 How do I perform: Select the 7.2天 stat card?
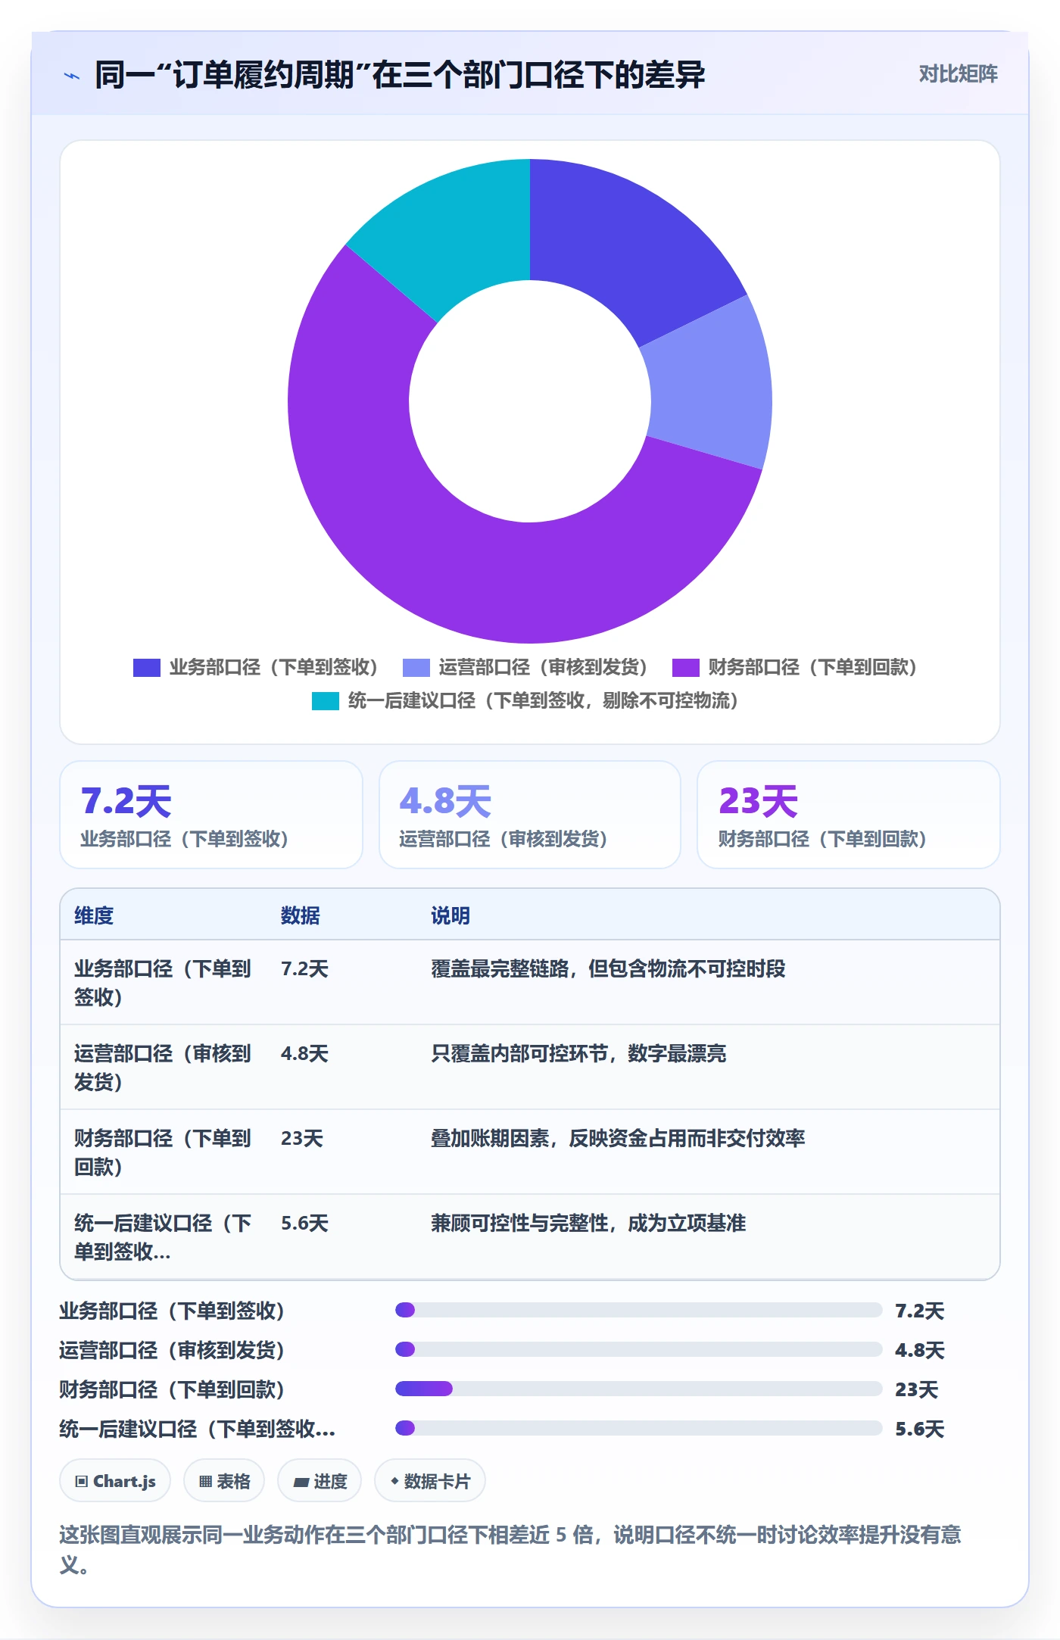pos(211,815)
